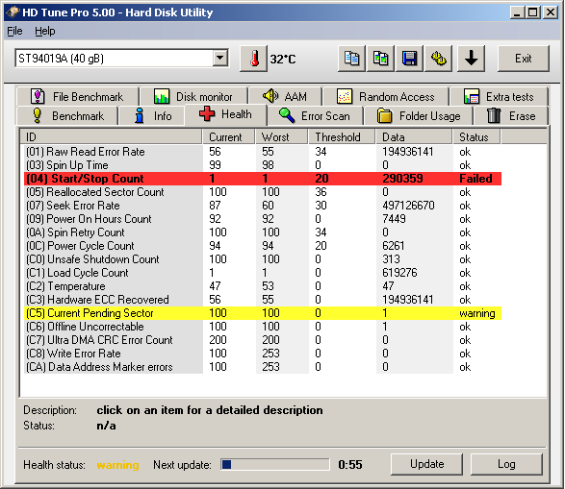Open the File menu

click(x=14, y=32)
